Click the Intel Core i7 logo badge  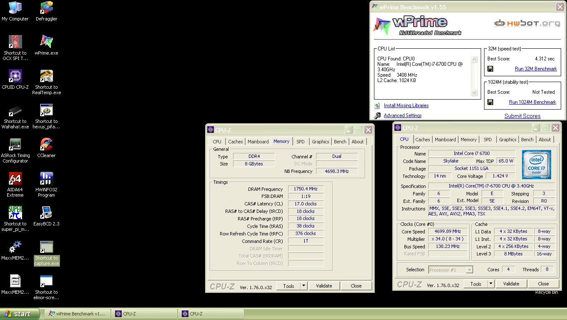pos(536,165)
